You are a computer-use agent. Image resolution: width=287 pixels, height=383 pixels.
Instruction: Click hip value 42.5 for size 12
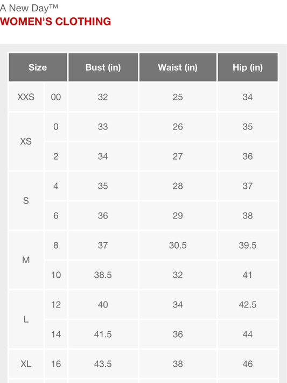248,305
